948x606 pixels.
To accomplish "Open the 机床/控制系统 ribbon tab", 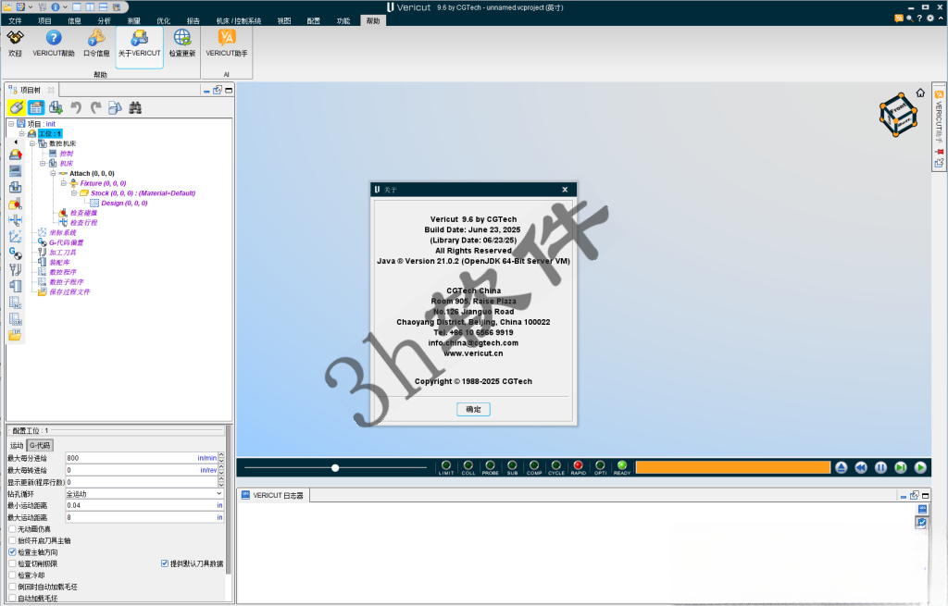I will click(x=239, y=20).
